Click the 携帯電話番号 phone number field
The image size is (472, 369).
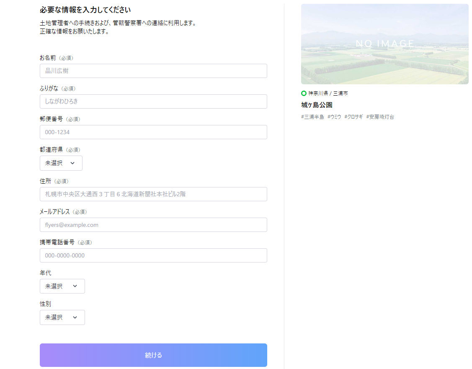[153, 255]
